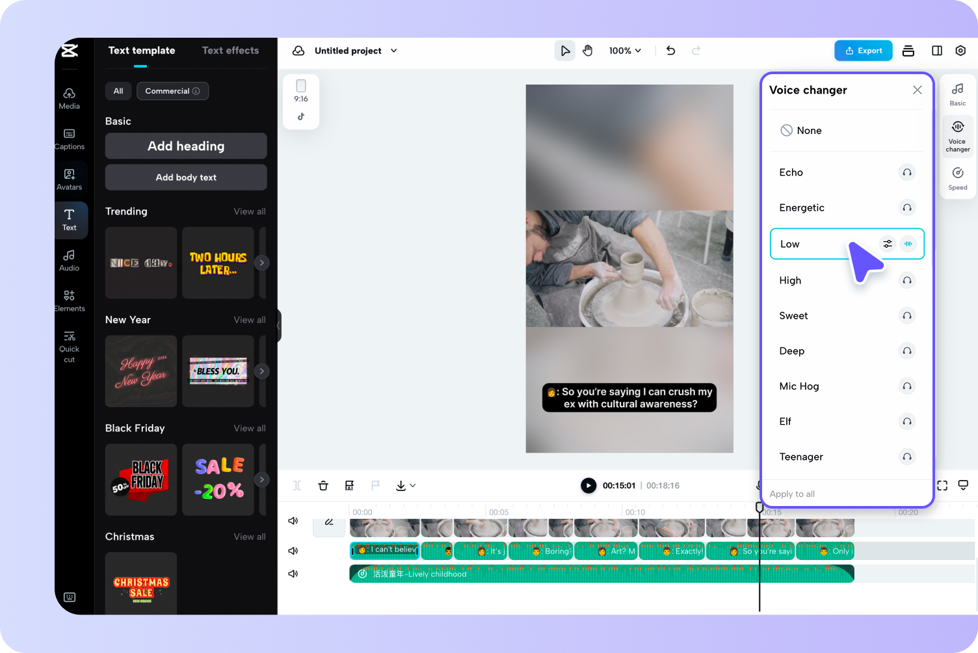The height and width of the screenshot is (653, 978).
Task: Undo the last action
Action: (x=671, y=51)
